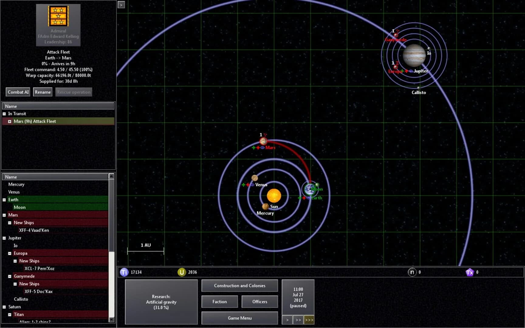
Task: Open the Construction and Colonies panel
Action: pyautogui.click(x=239, y=285)
